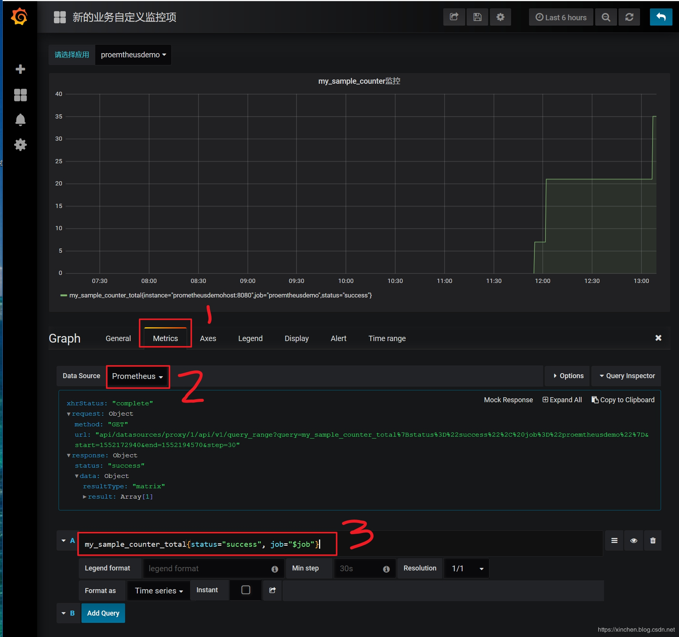Delete query A with trash icon
Screen dimensions: 679x637
click(x=653, y=541)
